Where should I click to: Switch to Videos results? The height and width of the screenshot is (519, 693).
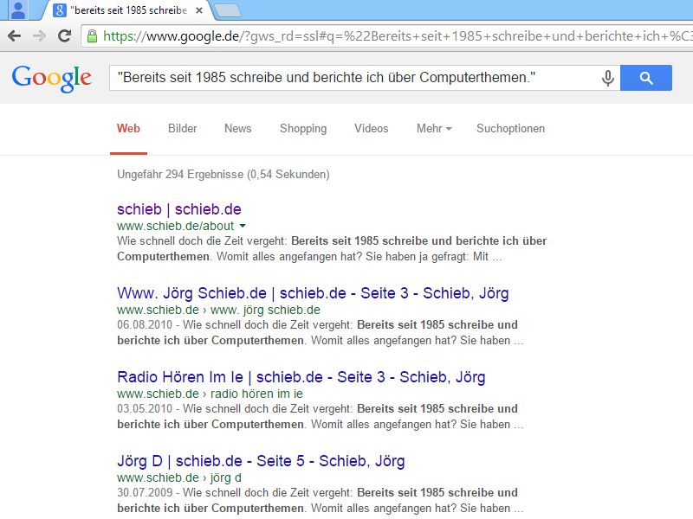(x=372, y=128)
